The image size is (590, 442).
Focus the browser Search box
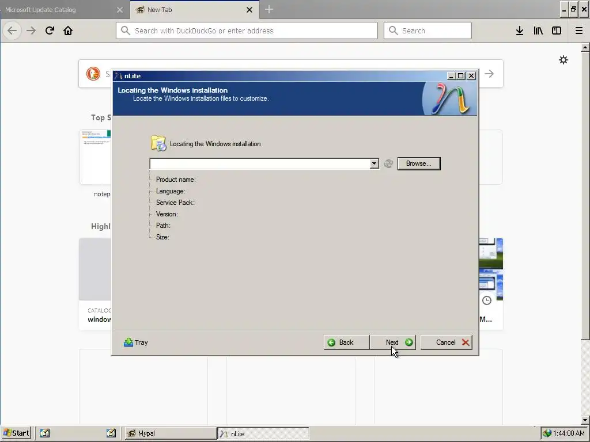pyautogui.click(x=428, y=31)
